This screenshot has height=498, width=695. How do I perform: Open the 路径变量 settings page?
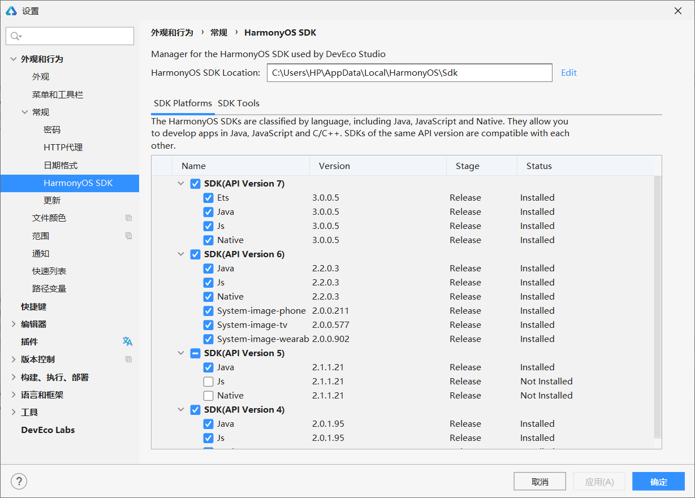coord(49,288)
